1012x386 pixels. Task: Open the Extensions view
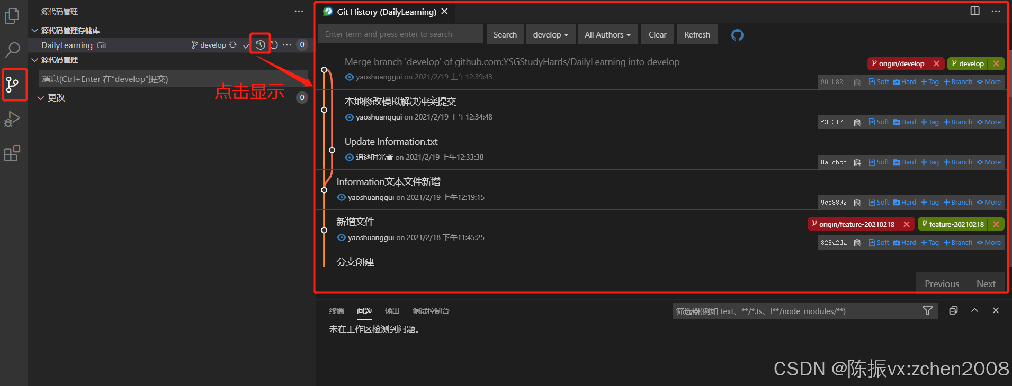coord(12,153)
